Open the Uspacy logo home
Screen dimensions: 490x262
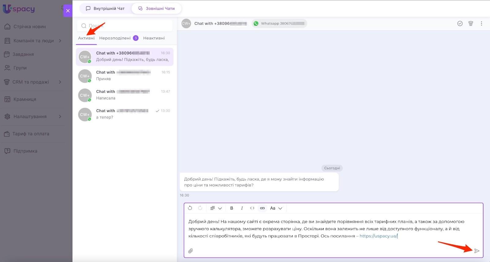pos(19,9)
